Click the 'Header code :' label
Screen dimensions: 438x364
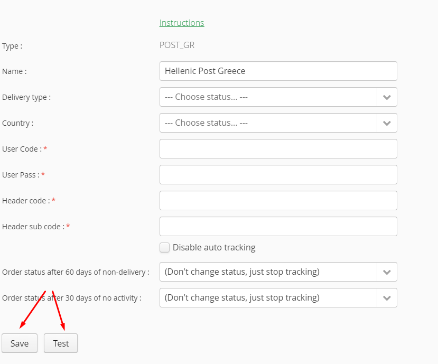[x=26, y=201]
